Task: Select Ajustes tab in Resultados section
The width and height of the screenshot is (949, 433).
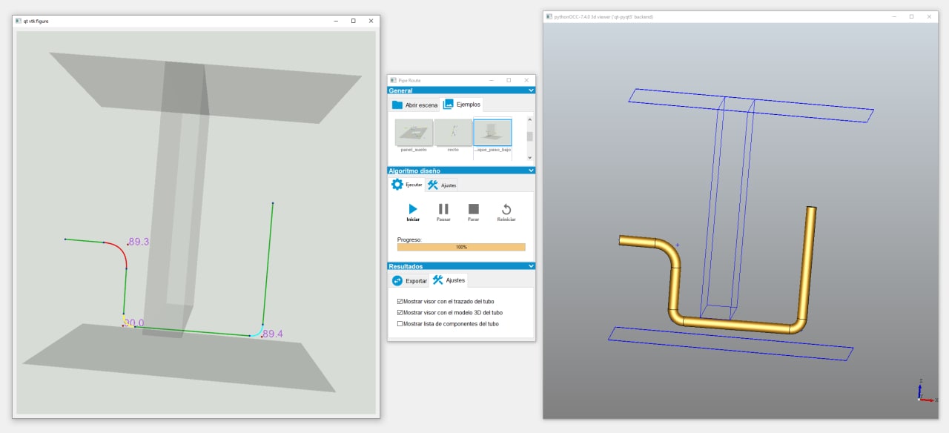Action: click(449, 280)
